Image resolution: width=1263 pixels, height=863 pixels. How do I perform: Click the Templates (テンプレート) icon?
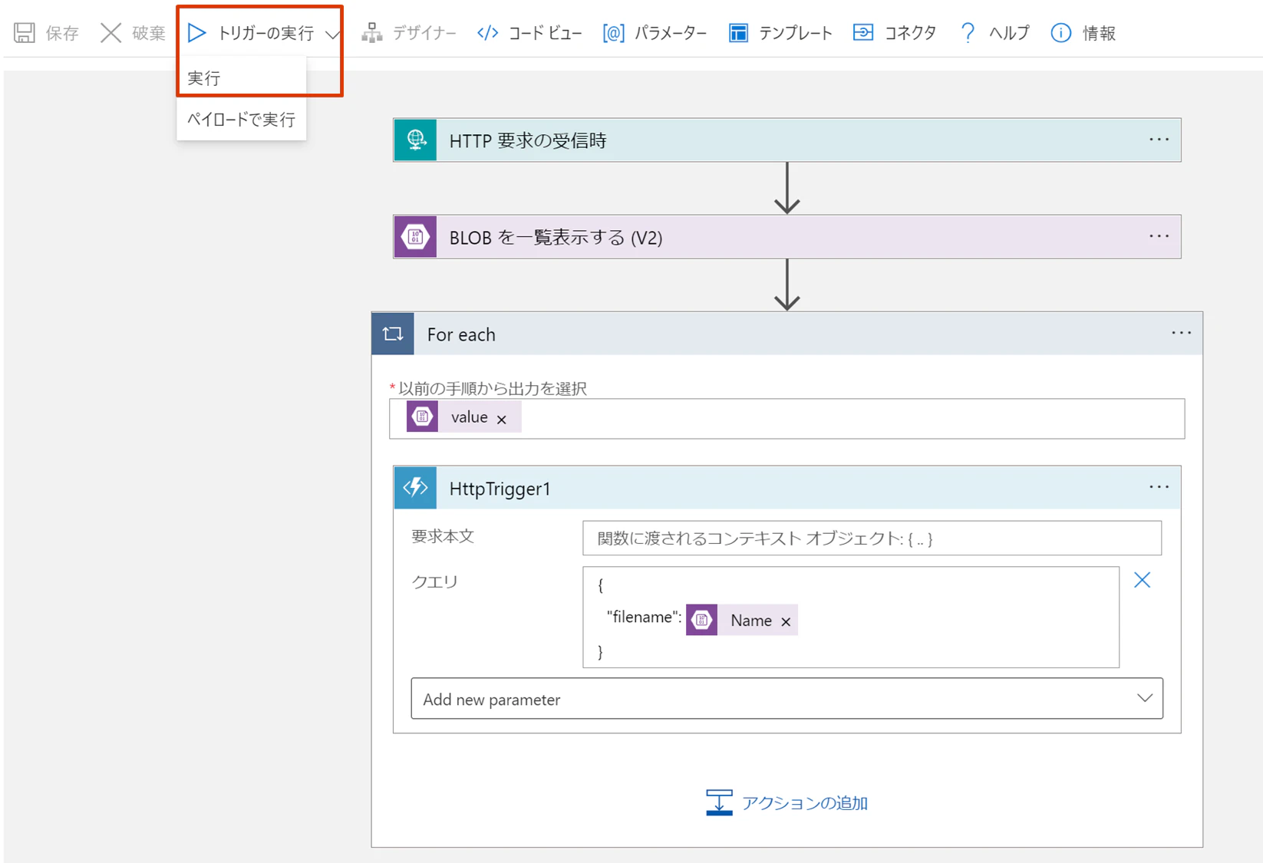738,33
